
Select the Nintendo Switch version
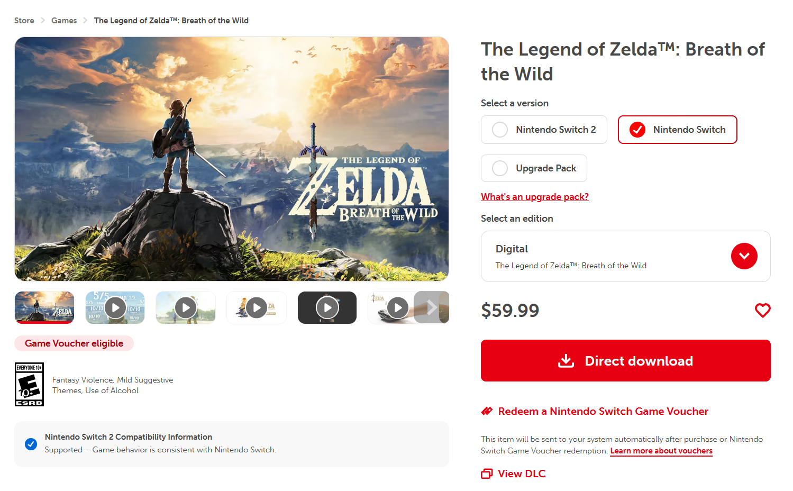(x=677, y=130)
